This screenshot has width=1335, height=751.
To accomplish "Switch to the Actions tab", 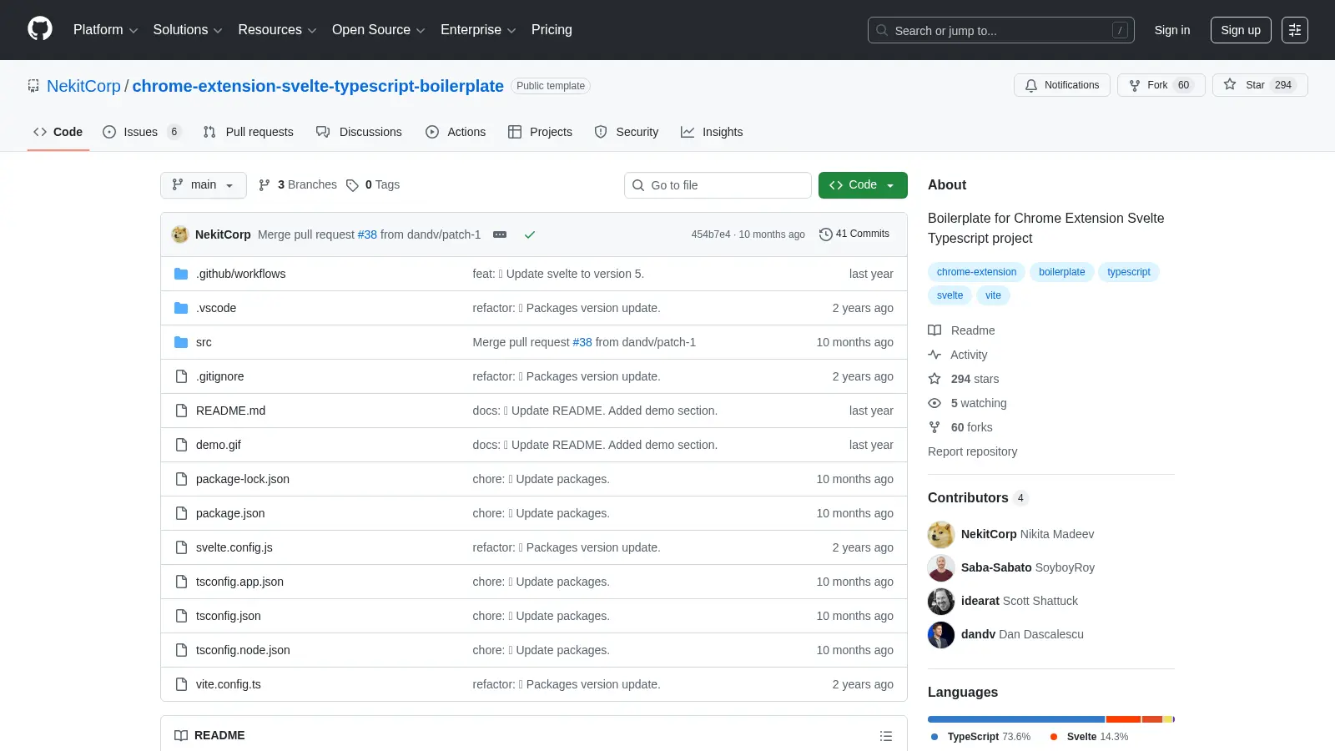I will click(x=456, y=132).
